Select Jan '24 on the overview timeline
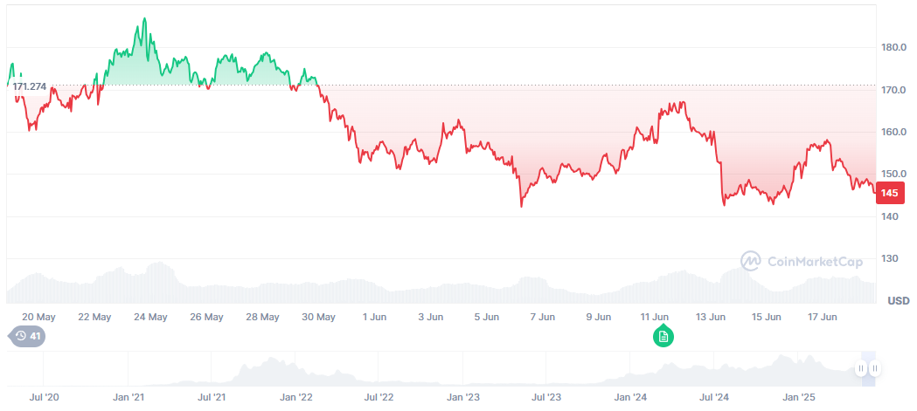917x411 pixels. click(630, 397)
